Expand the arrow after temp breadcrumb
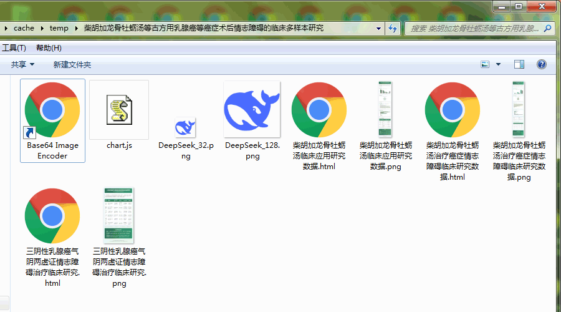The width and height of the screenshot is (561, 312). click(x=76, y=28)
